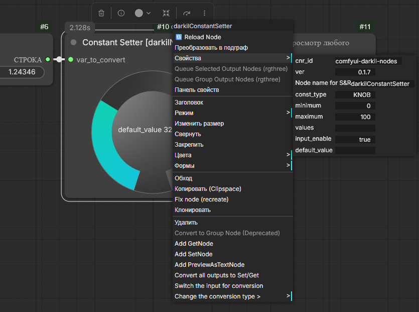419x312 pixels.
Task: Click the maximum value field showing 100
Action: 355,117
